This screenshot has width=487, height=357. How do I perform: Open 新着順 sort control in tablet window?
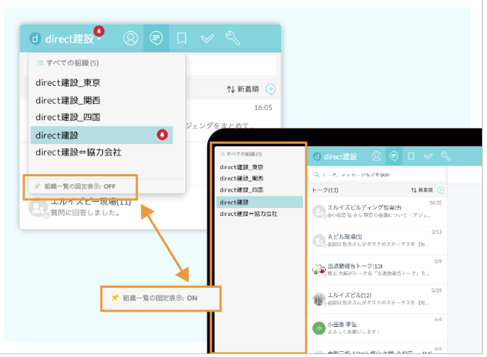(422, 190)
